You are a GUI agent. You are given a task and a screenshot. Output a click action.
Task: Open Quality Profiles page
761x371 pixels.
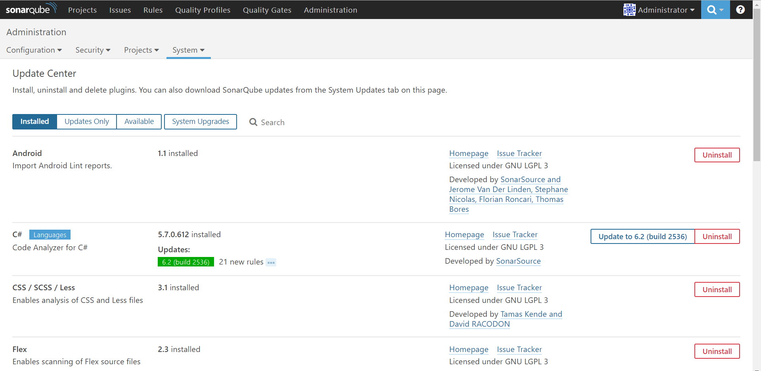(x=203, y=10)
